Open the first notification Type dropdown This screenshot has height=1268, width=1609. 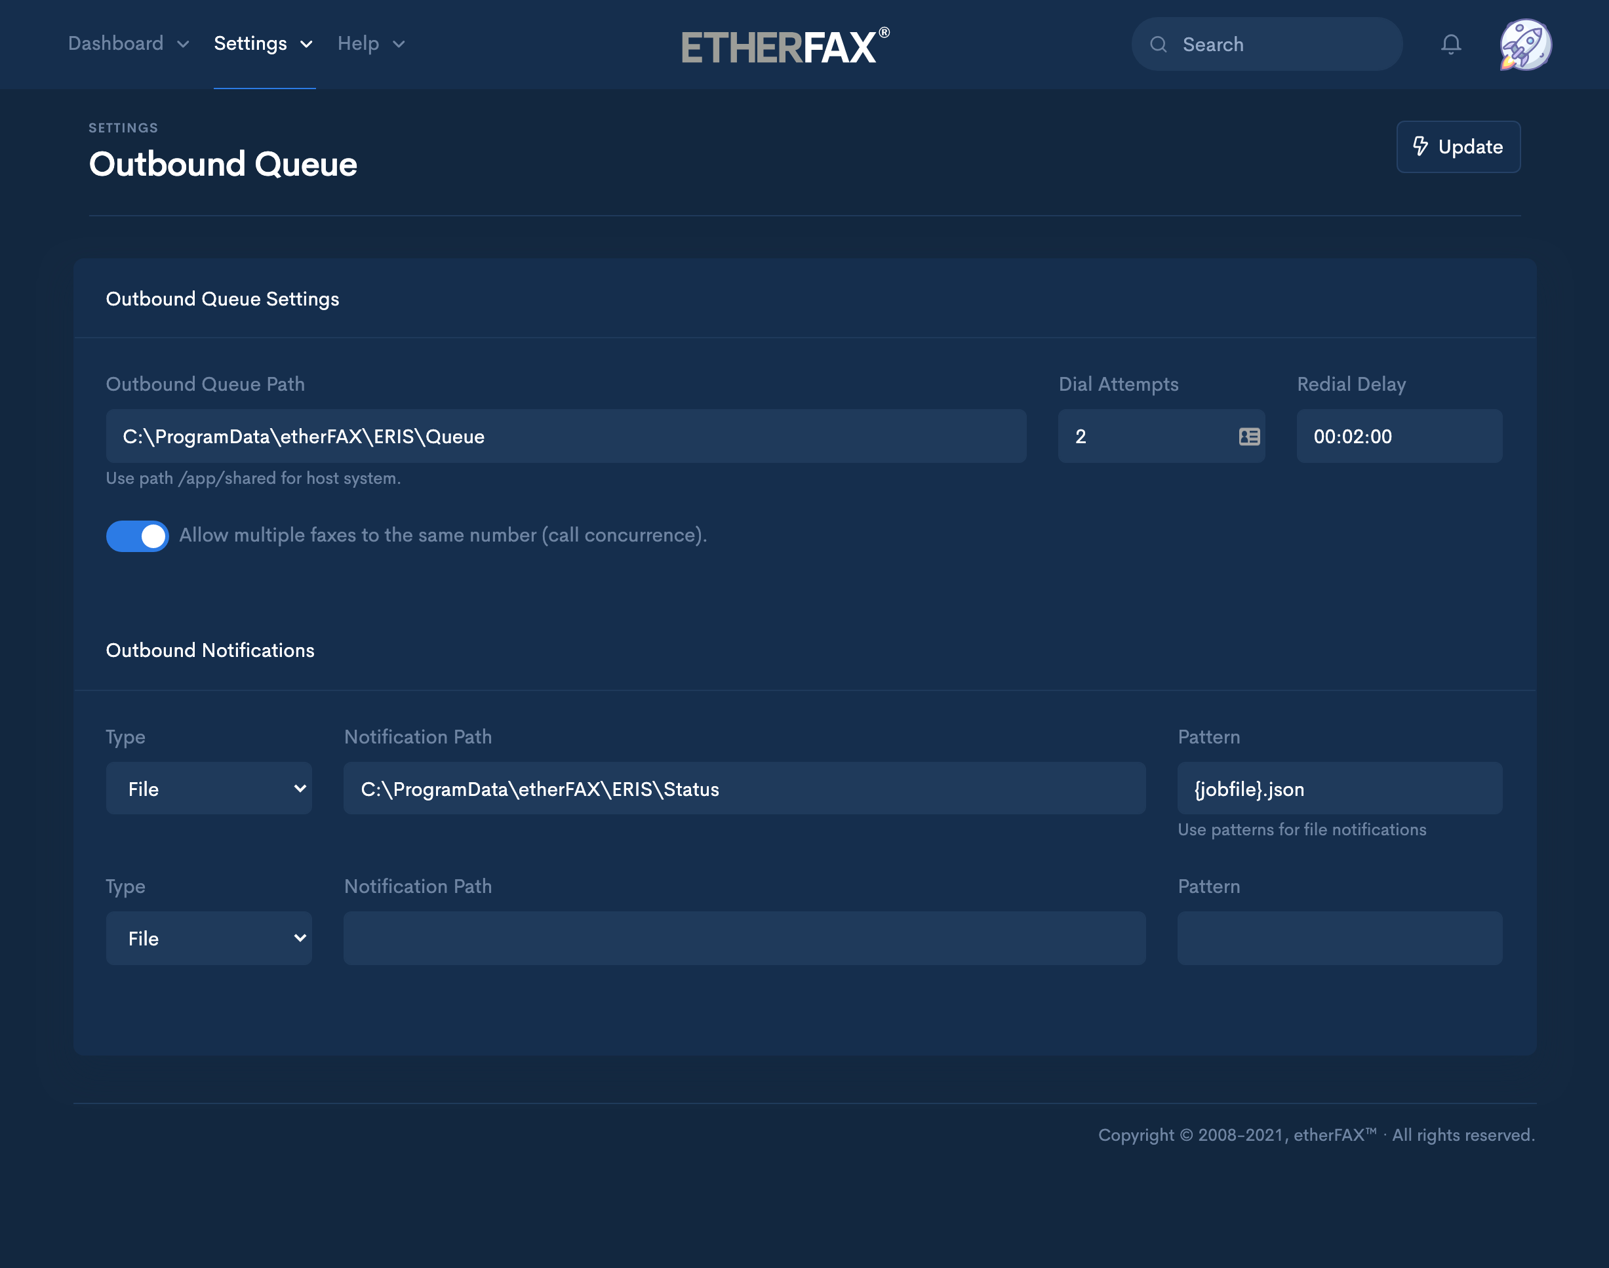[209, 789]
